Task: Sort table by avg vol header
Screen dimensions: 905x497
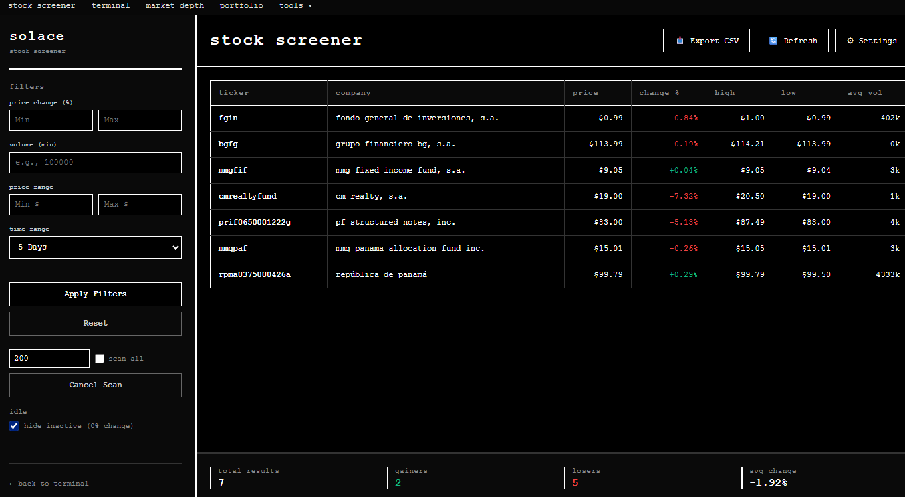Action: [x=865, y=93]
